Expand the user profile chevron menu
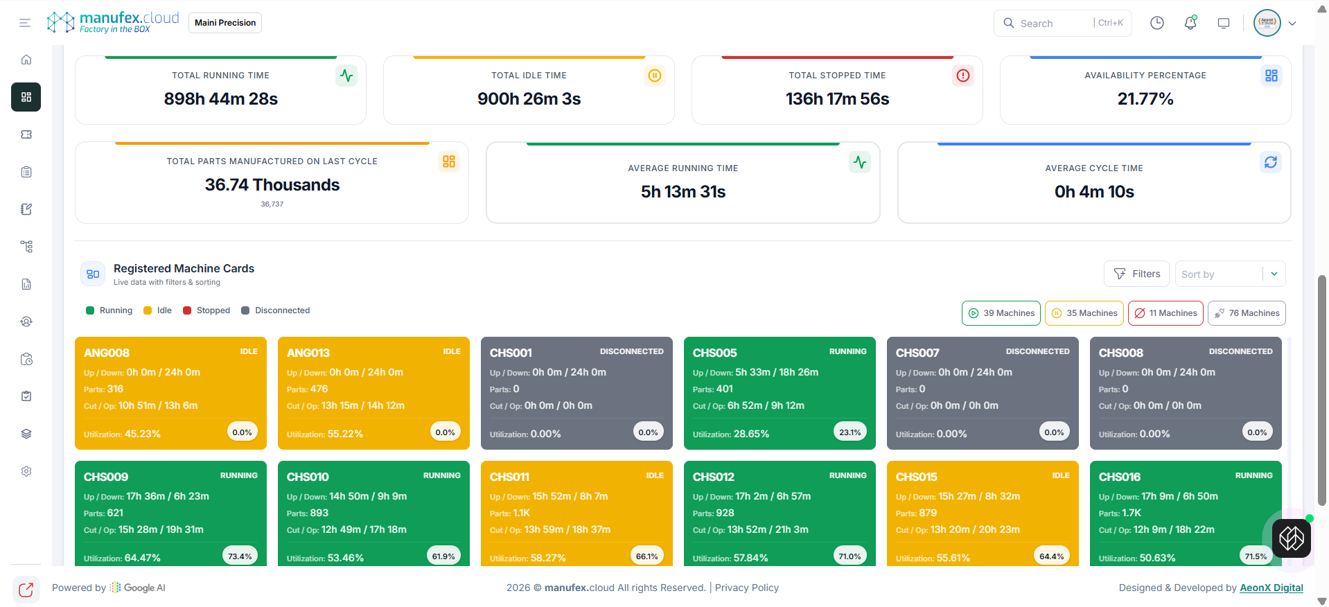The image size is (1329, 607). point(1292,23)
